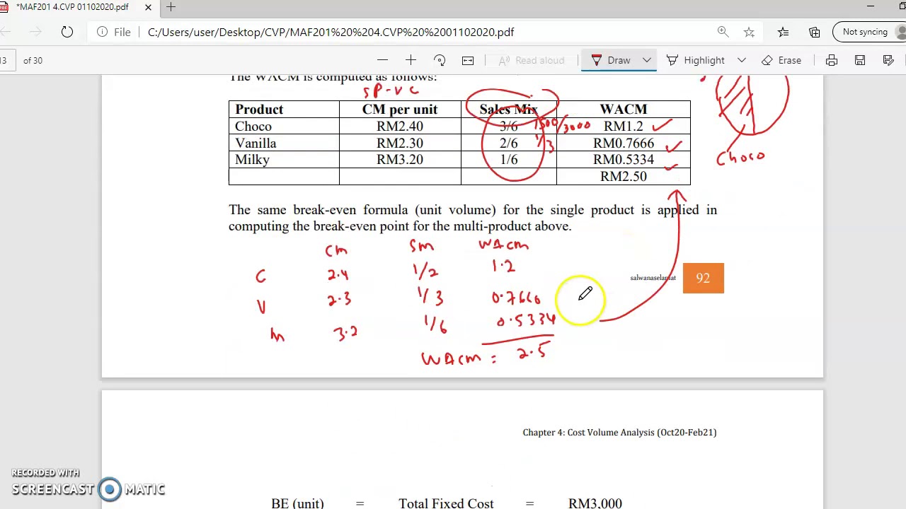The width and height of the screenshot is (906, 509).
Task: Open Collections panel
Action: click(815, 32)
